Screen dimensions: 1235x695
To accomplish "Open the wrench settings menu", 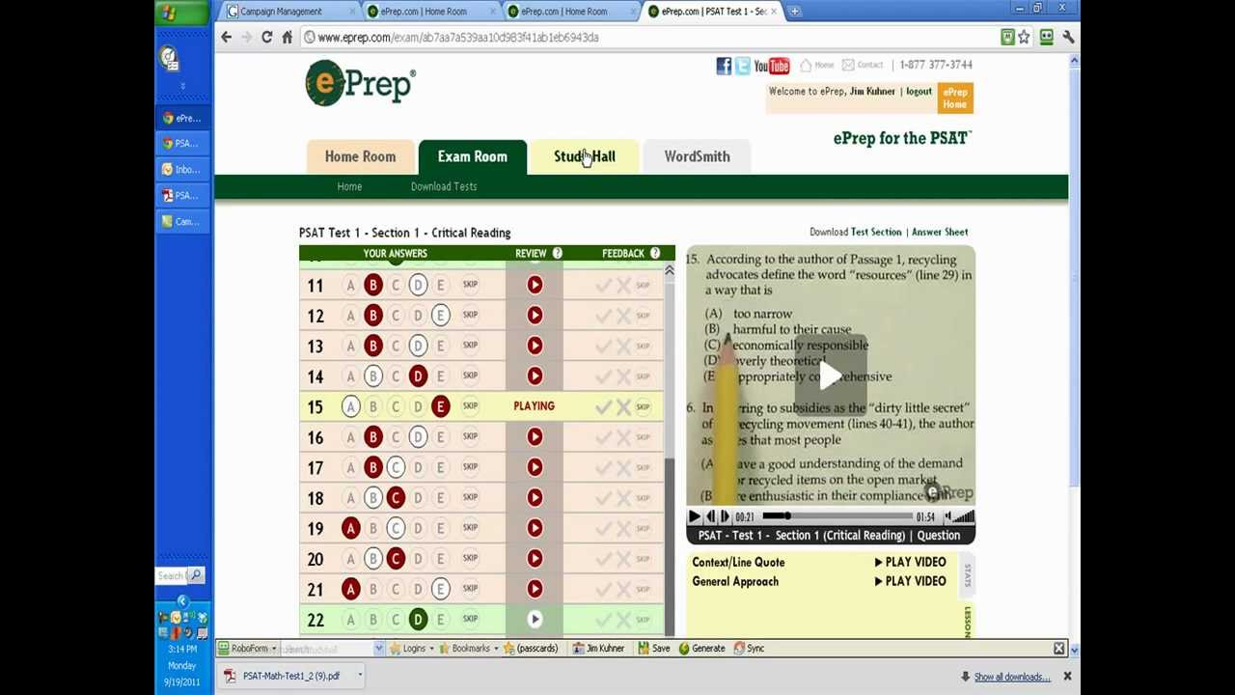I will [x=1068, y=37].
